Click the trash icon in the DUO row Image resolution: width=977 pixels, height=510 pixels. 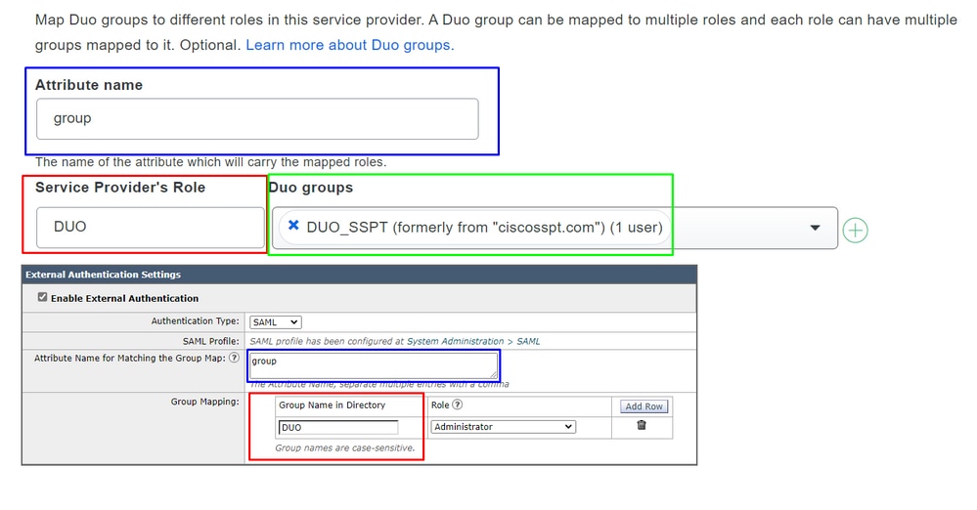click(x=642, y=425)
